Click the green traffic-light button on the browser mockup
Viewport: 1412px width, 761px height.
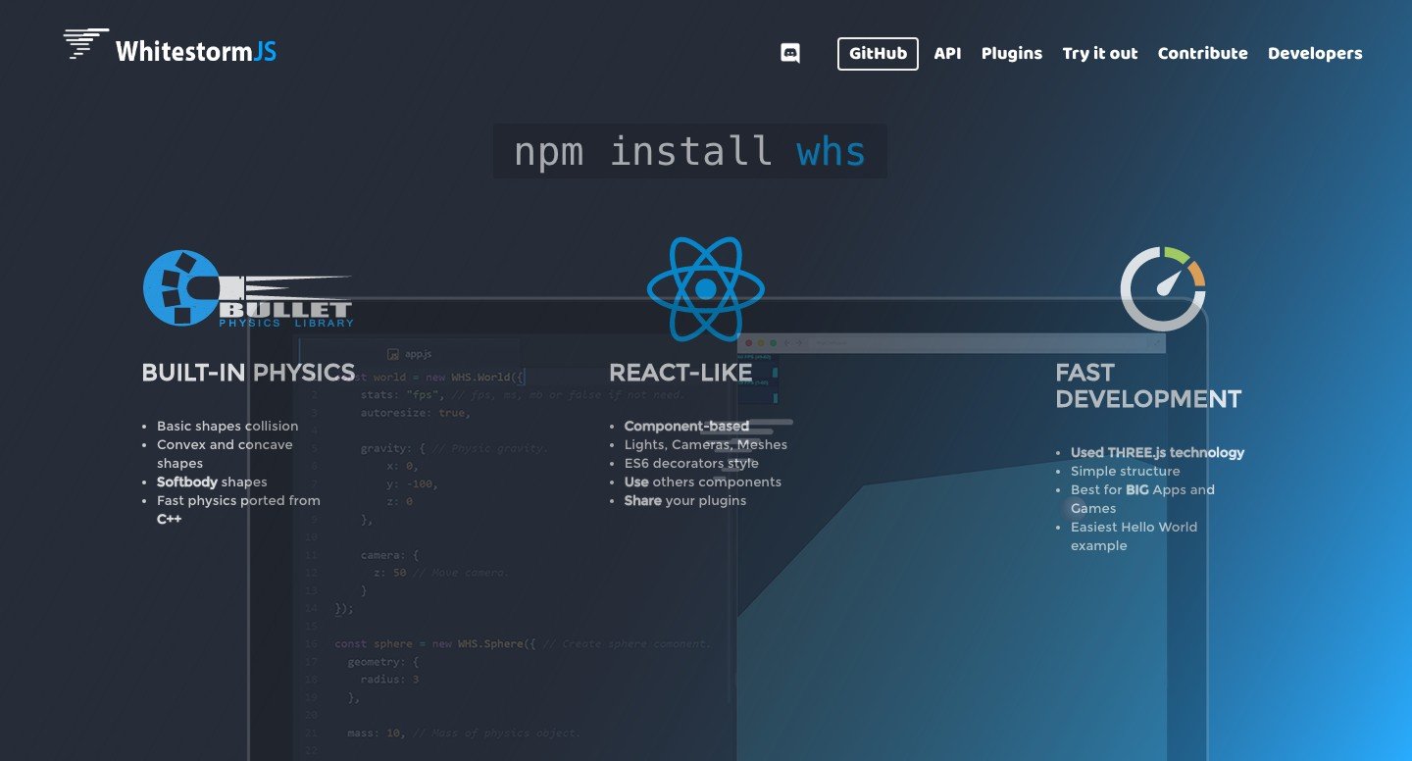pos(773,343)
